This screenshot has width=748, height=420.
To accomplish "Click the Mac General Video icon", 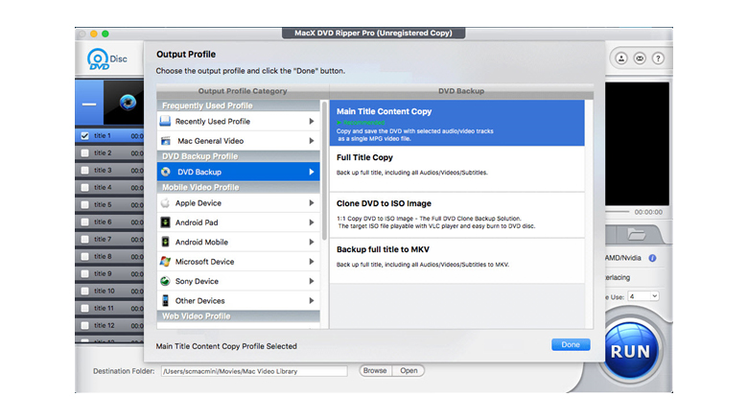I will 166,141.
